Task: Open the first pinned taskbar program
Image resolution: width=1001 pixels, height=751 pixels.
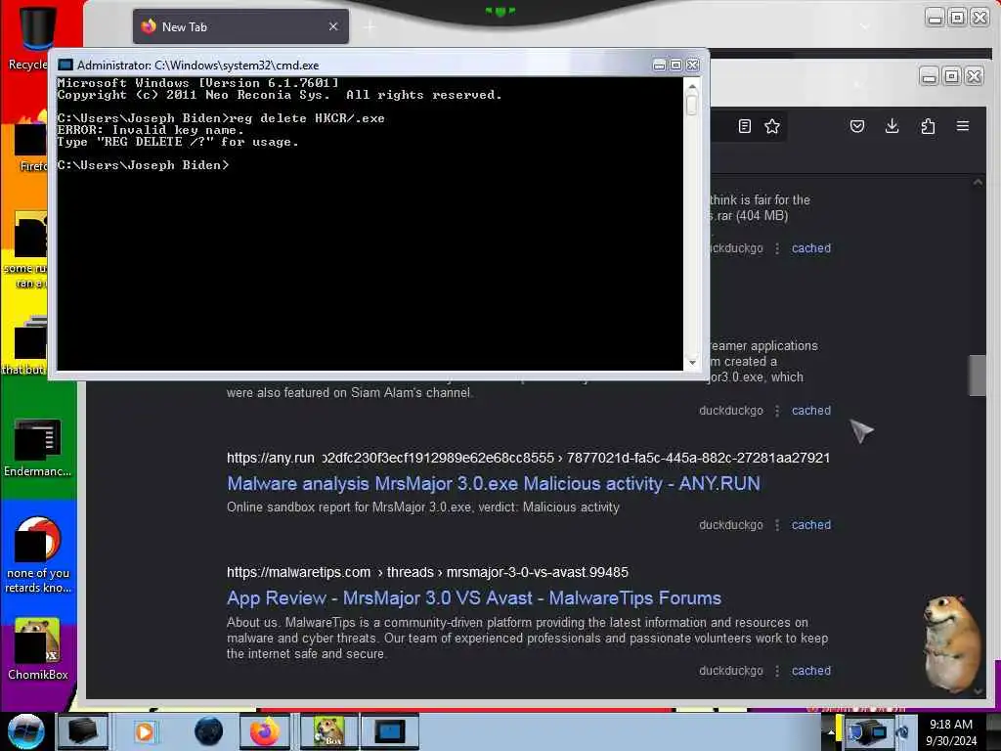Action: pos(82,730)
